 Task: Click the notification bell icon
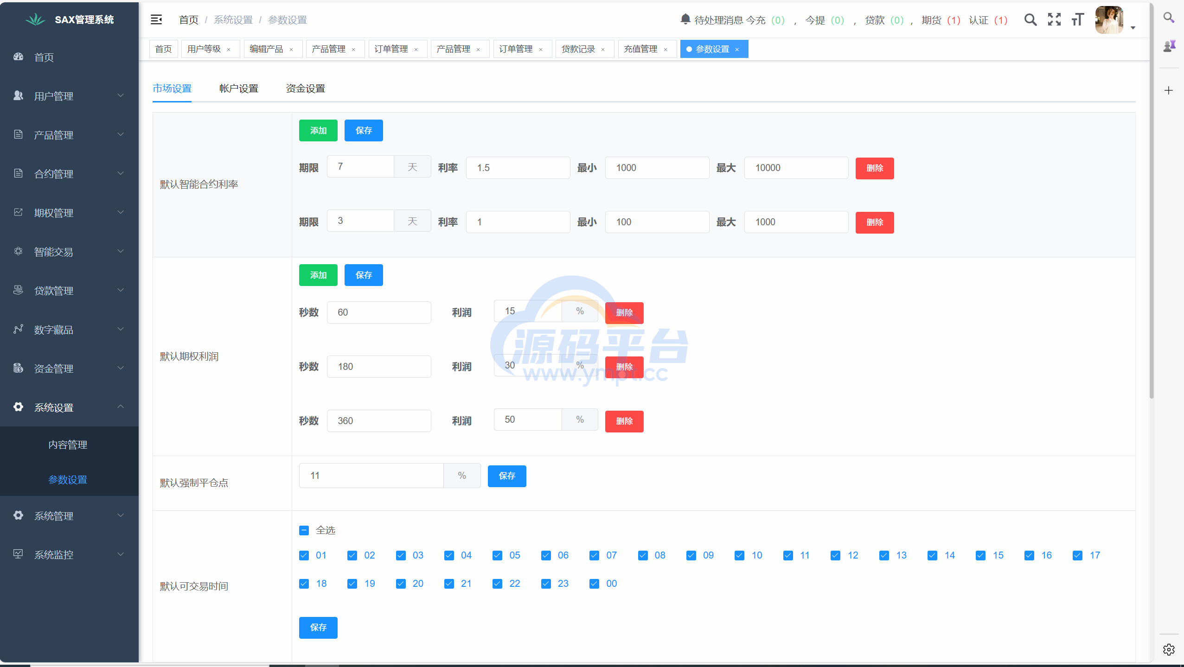685,19
